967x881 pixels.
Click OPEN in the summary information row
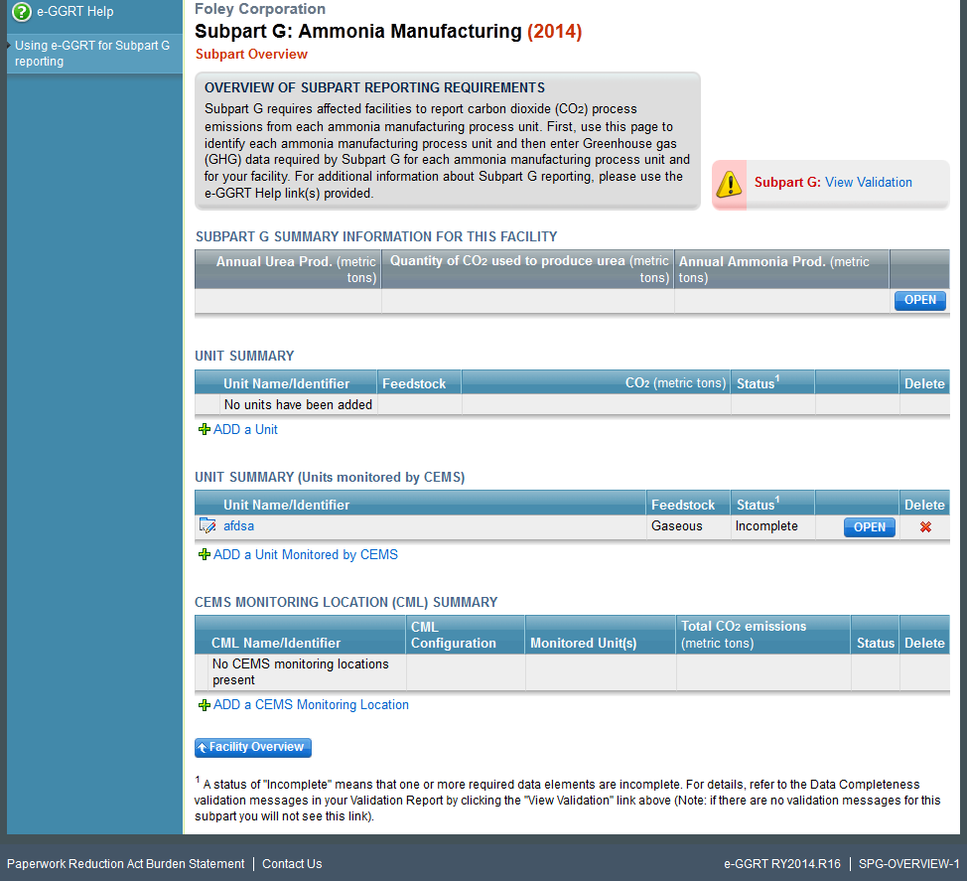coord(919,300)
